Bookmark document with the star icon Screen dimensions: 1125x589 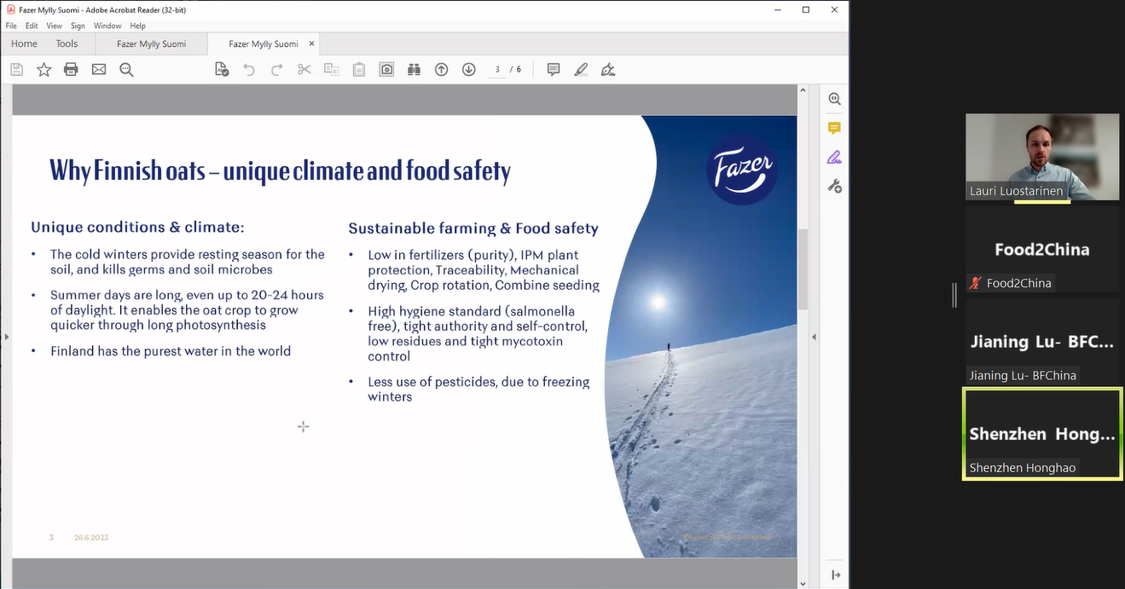(x=44, y=70)
